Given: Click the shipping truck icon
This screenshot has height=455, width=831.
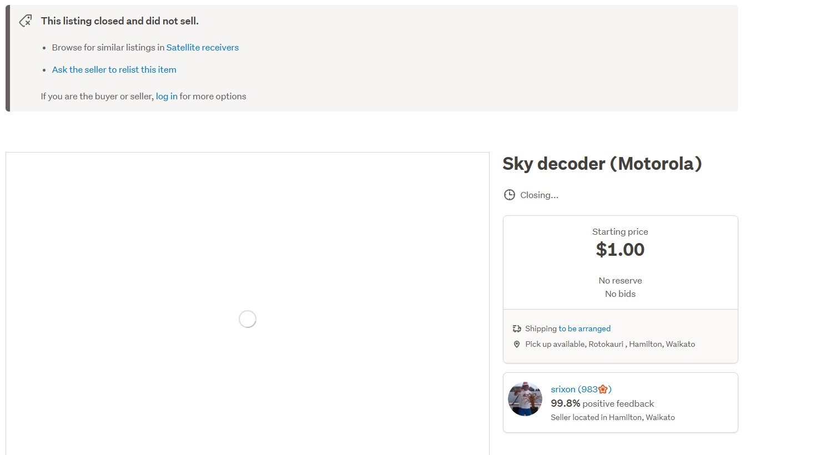Looking at the screenshot, I should point(517,328).
